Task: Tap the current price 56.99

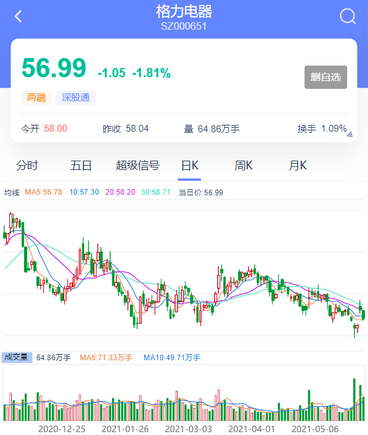Action: tap(54, 68)
